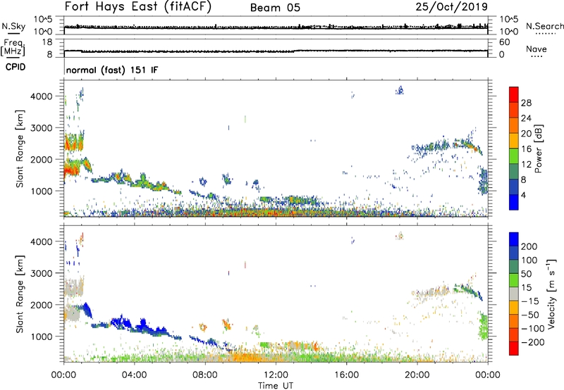Click the '3000' range tick on the velocity panel
Screen dimensions: 564x390
[x=42, y=273]
